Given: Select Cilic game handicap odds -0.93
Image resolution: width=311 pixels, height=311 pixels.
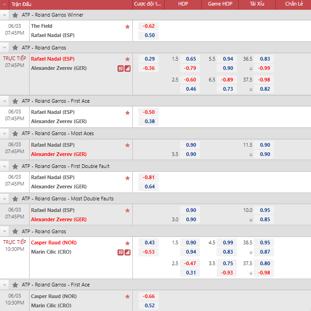Looking at the screenshot, I should pos(227,273).
